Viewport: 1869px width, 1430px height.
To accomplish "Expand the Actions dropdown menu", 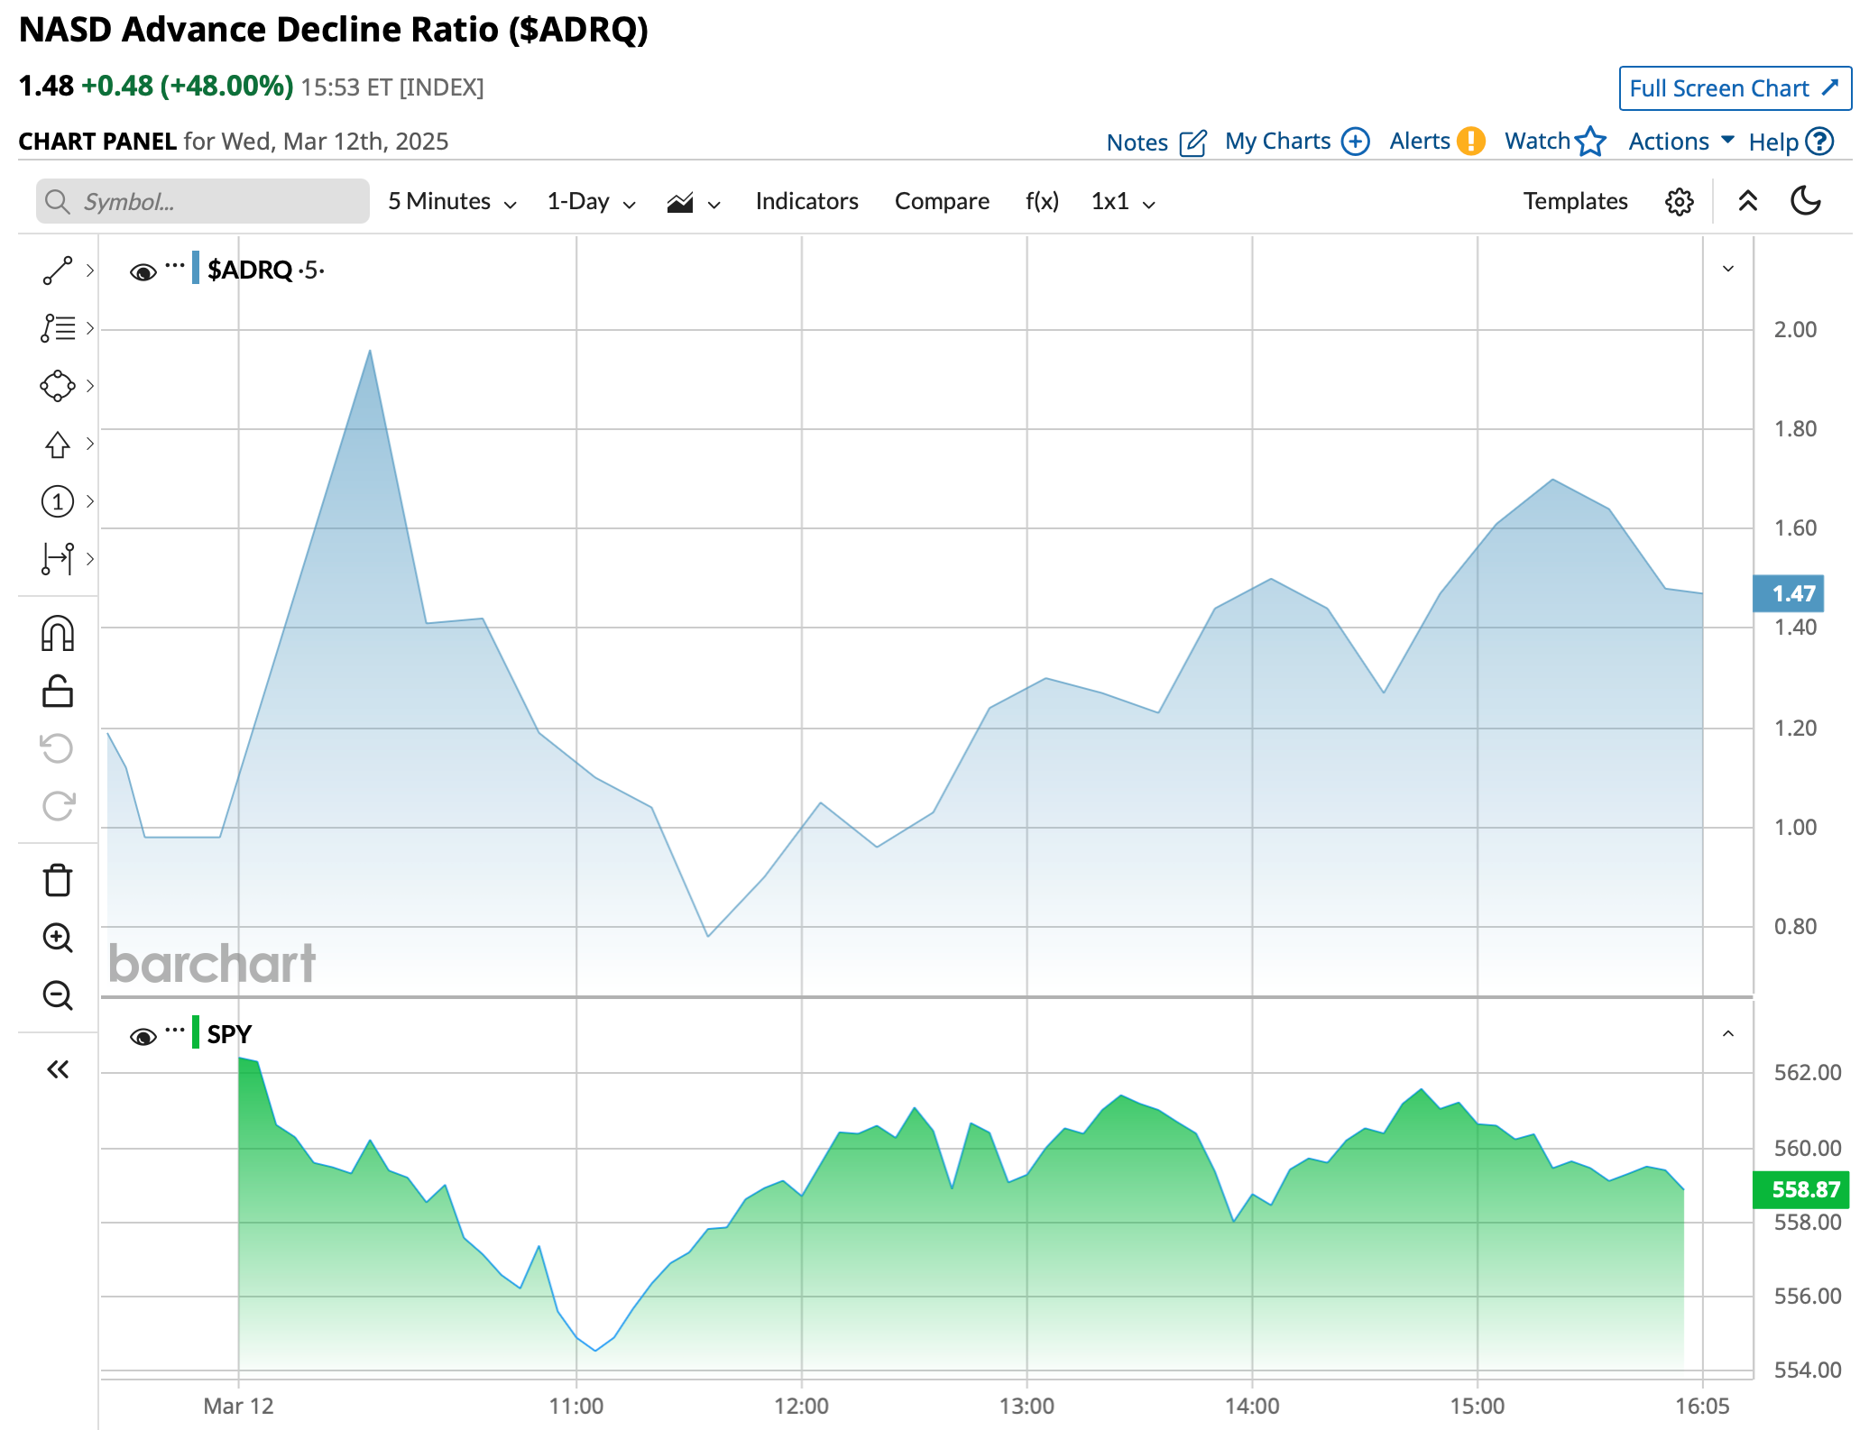I will pos(1680,142).
